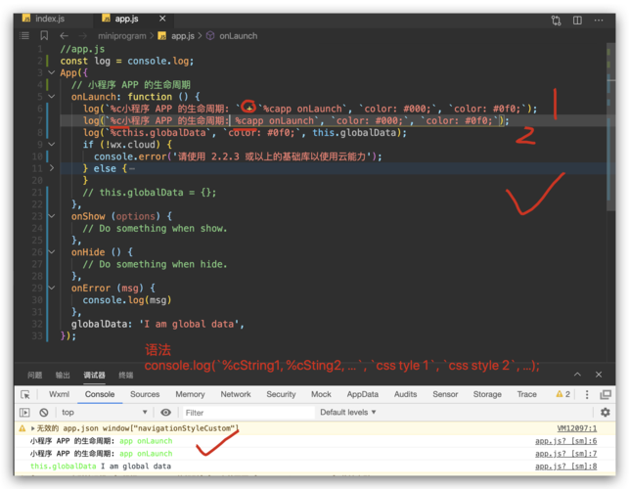The image size is (629, 489).
Task: Open the Audits devtools tab
Action: tap(406, 394)
